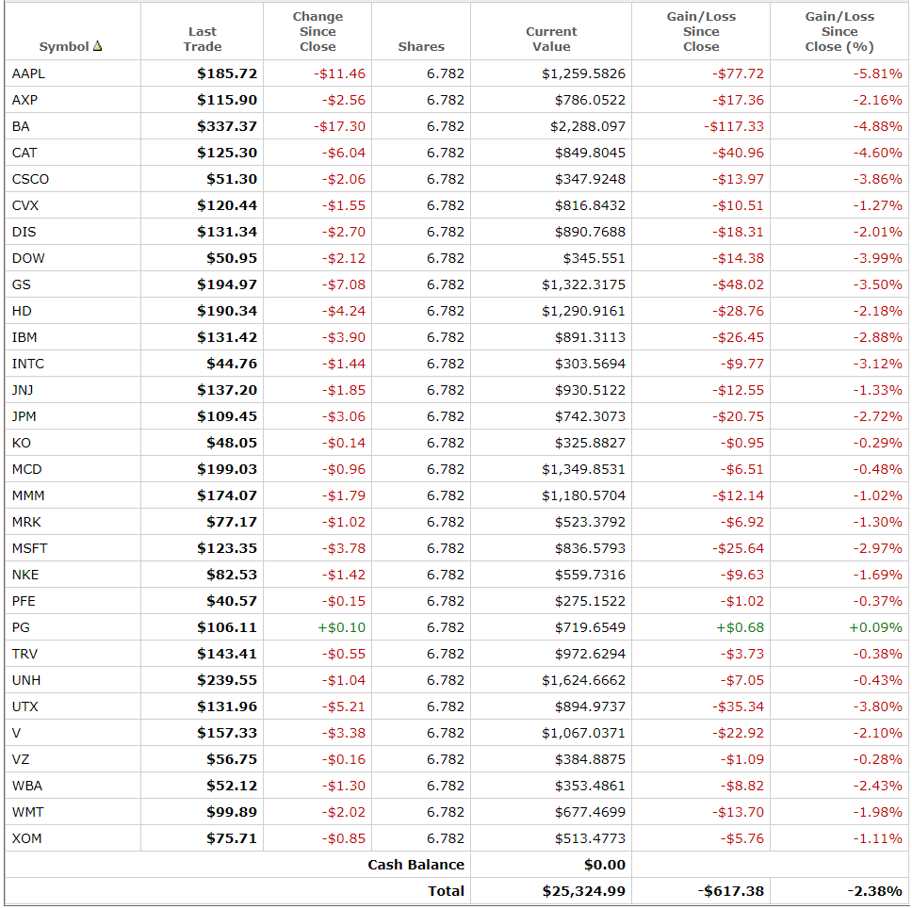
Task: Click the total value $25,324.99
Action: pos(583,891)
